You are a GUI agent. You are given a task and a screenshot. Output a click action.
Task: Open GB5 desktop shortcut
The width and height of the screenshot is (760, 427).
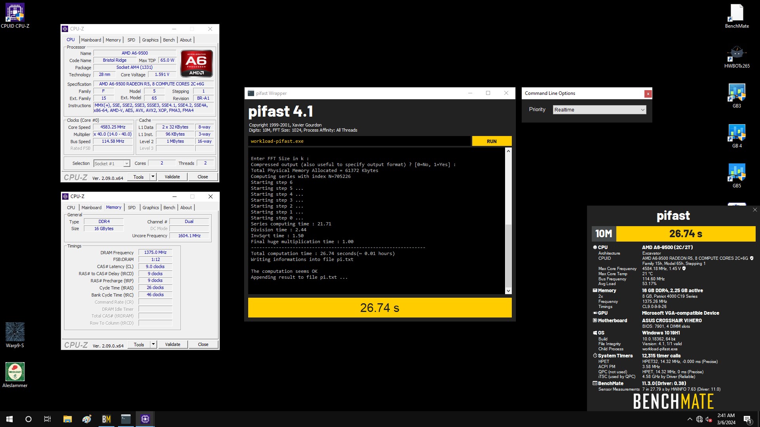(736, 176)
